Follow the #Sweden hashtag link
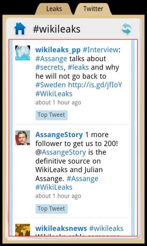Screen dimensions: 147x246 [x=51, y=85]
